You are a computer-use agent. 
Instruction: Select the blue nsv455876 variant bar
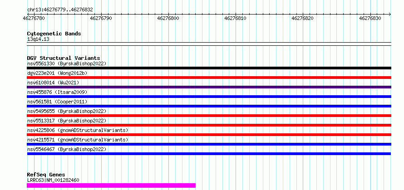click(x=209, y=97)
